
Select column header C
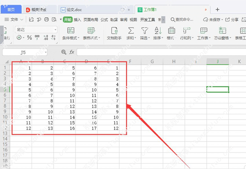point(65,62)
